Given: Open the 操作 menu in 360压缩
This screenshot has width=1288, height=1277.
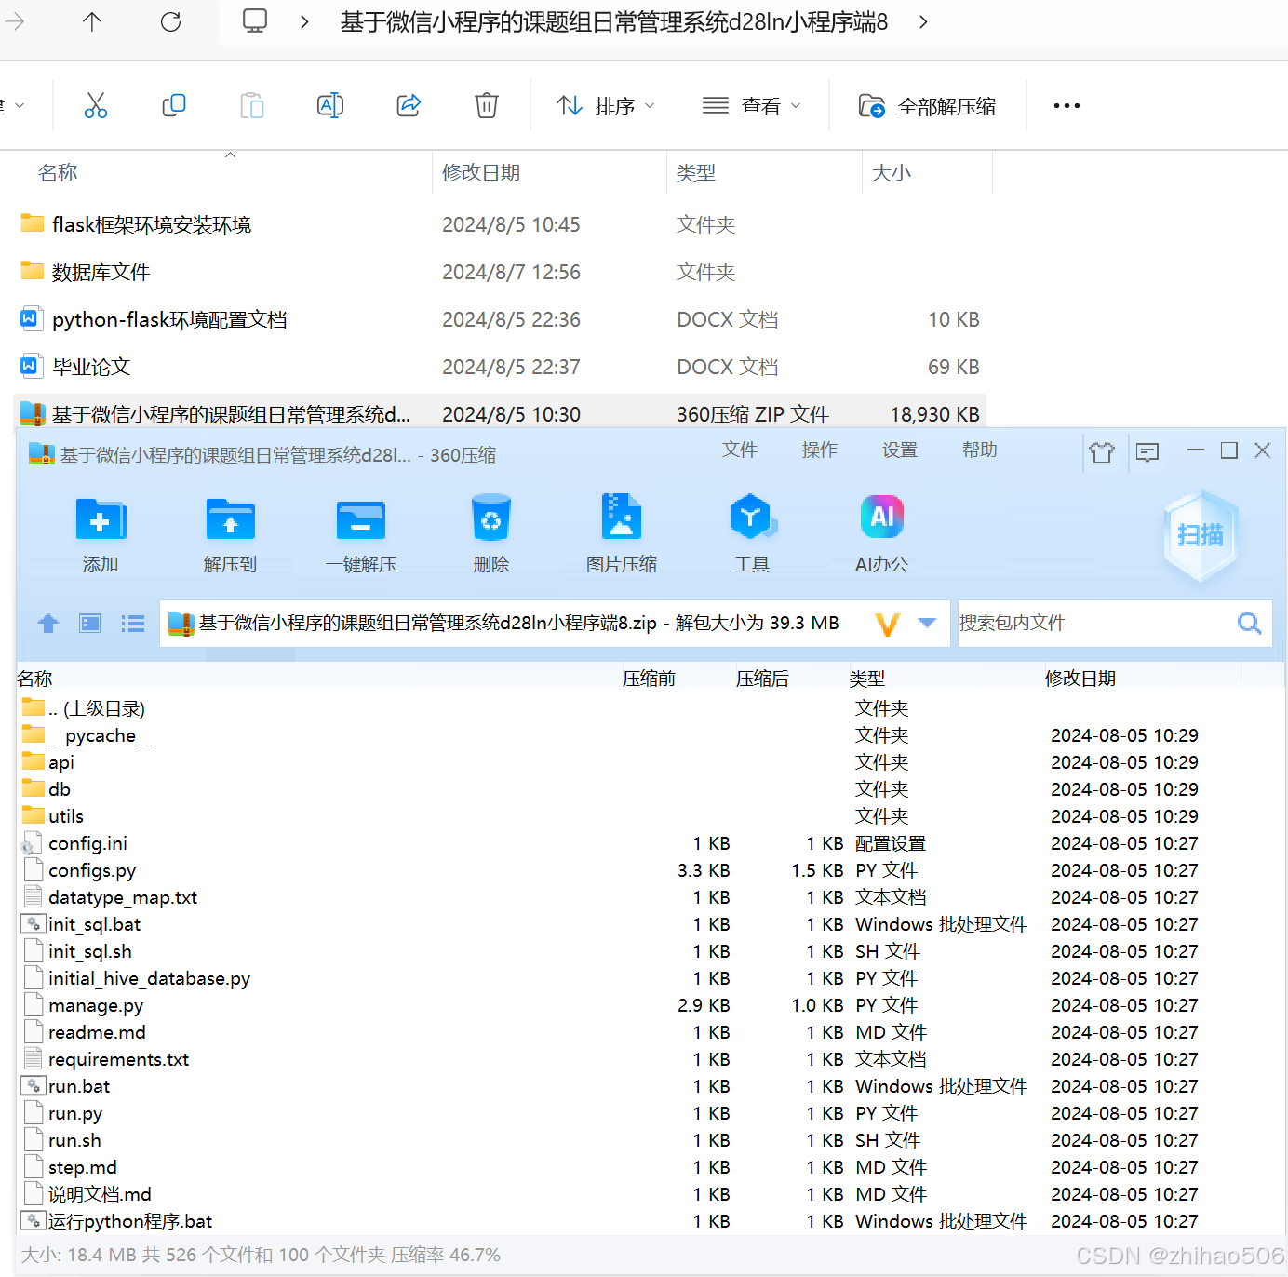Looking at the screenshot, I should [820, 450].
